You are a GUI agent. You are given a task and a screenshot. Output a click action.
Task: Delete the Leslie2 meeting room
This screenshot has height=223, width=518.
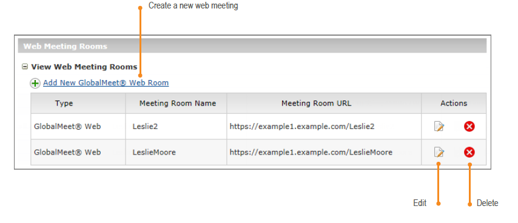point(469,126)
